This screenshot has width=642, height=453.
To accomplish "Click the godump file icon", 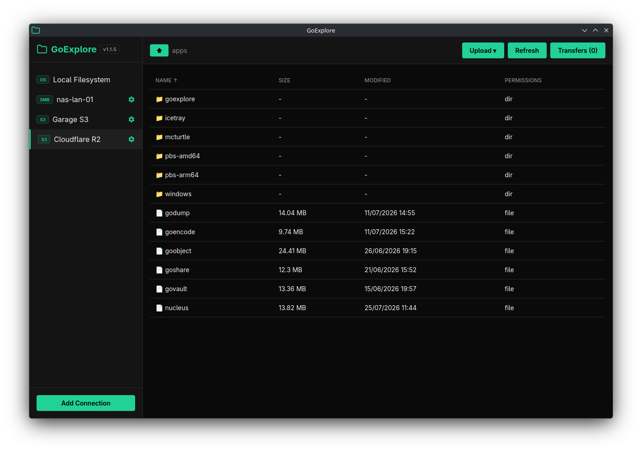I will click(x=159, y=213).
